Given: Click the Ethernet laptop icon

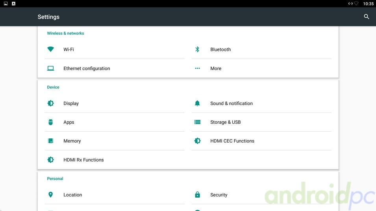Looking at the screenshot, I should pyautogui.click(x=51, y=68).
